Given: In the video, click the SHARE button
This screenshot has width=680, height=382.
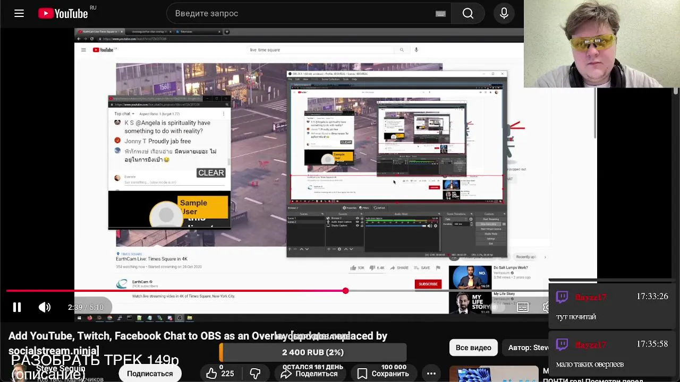Looking at the screenshot, I should (399, 268).
